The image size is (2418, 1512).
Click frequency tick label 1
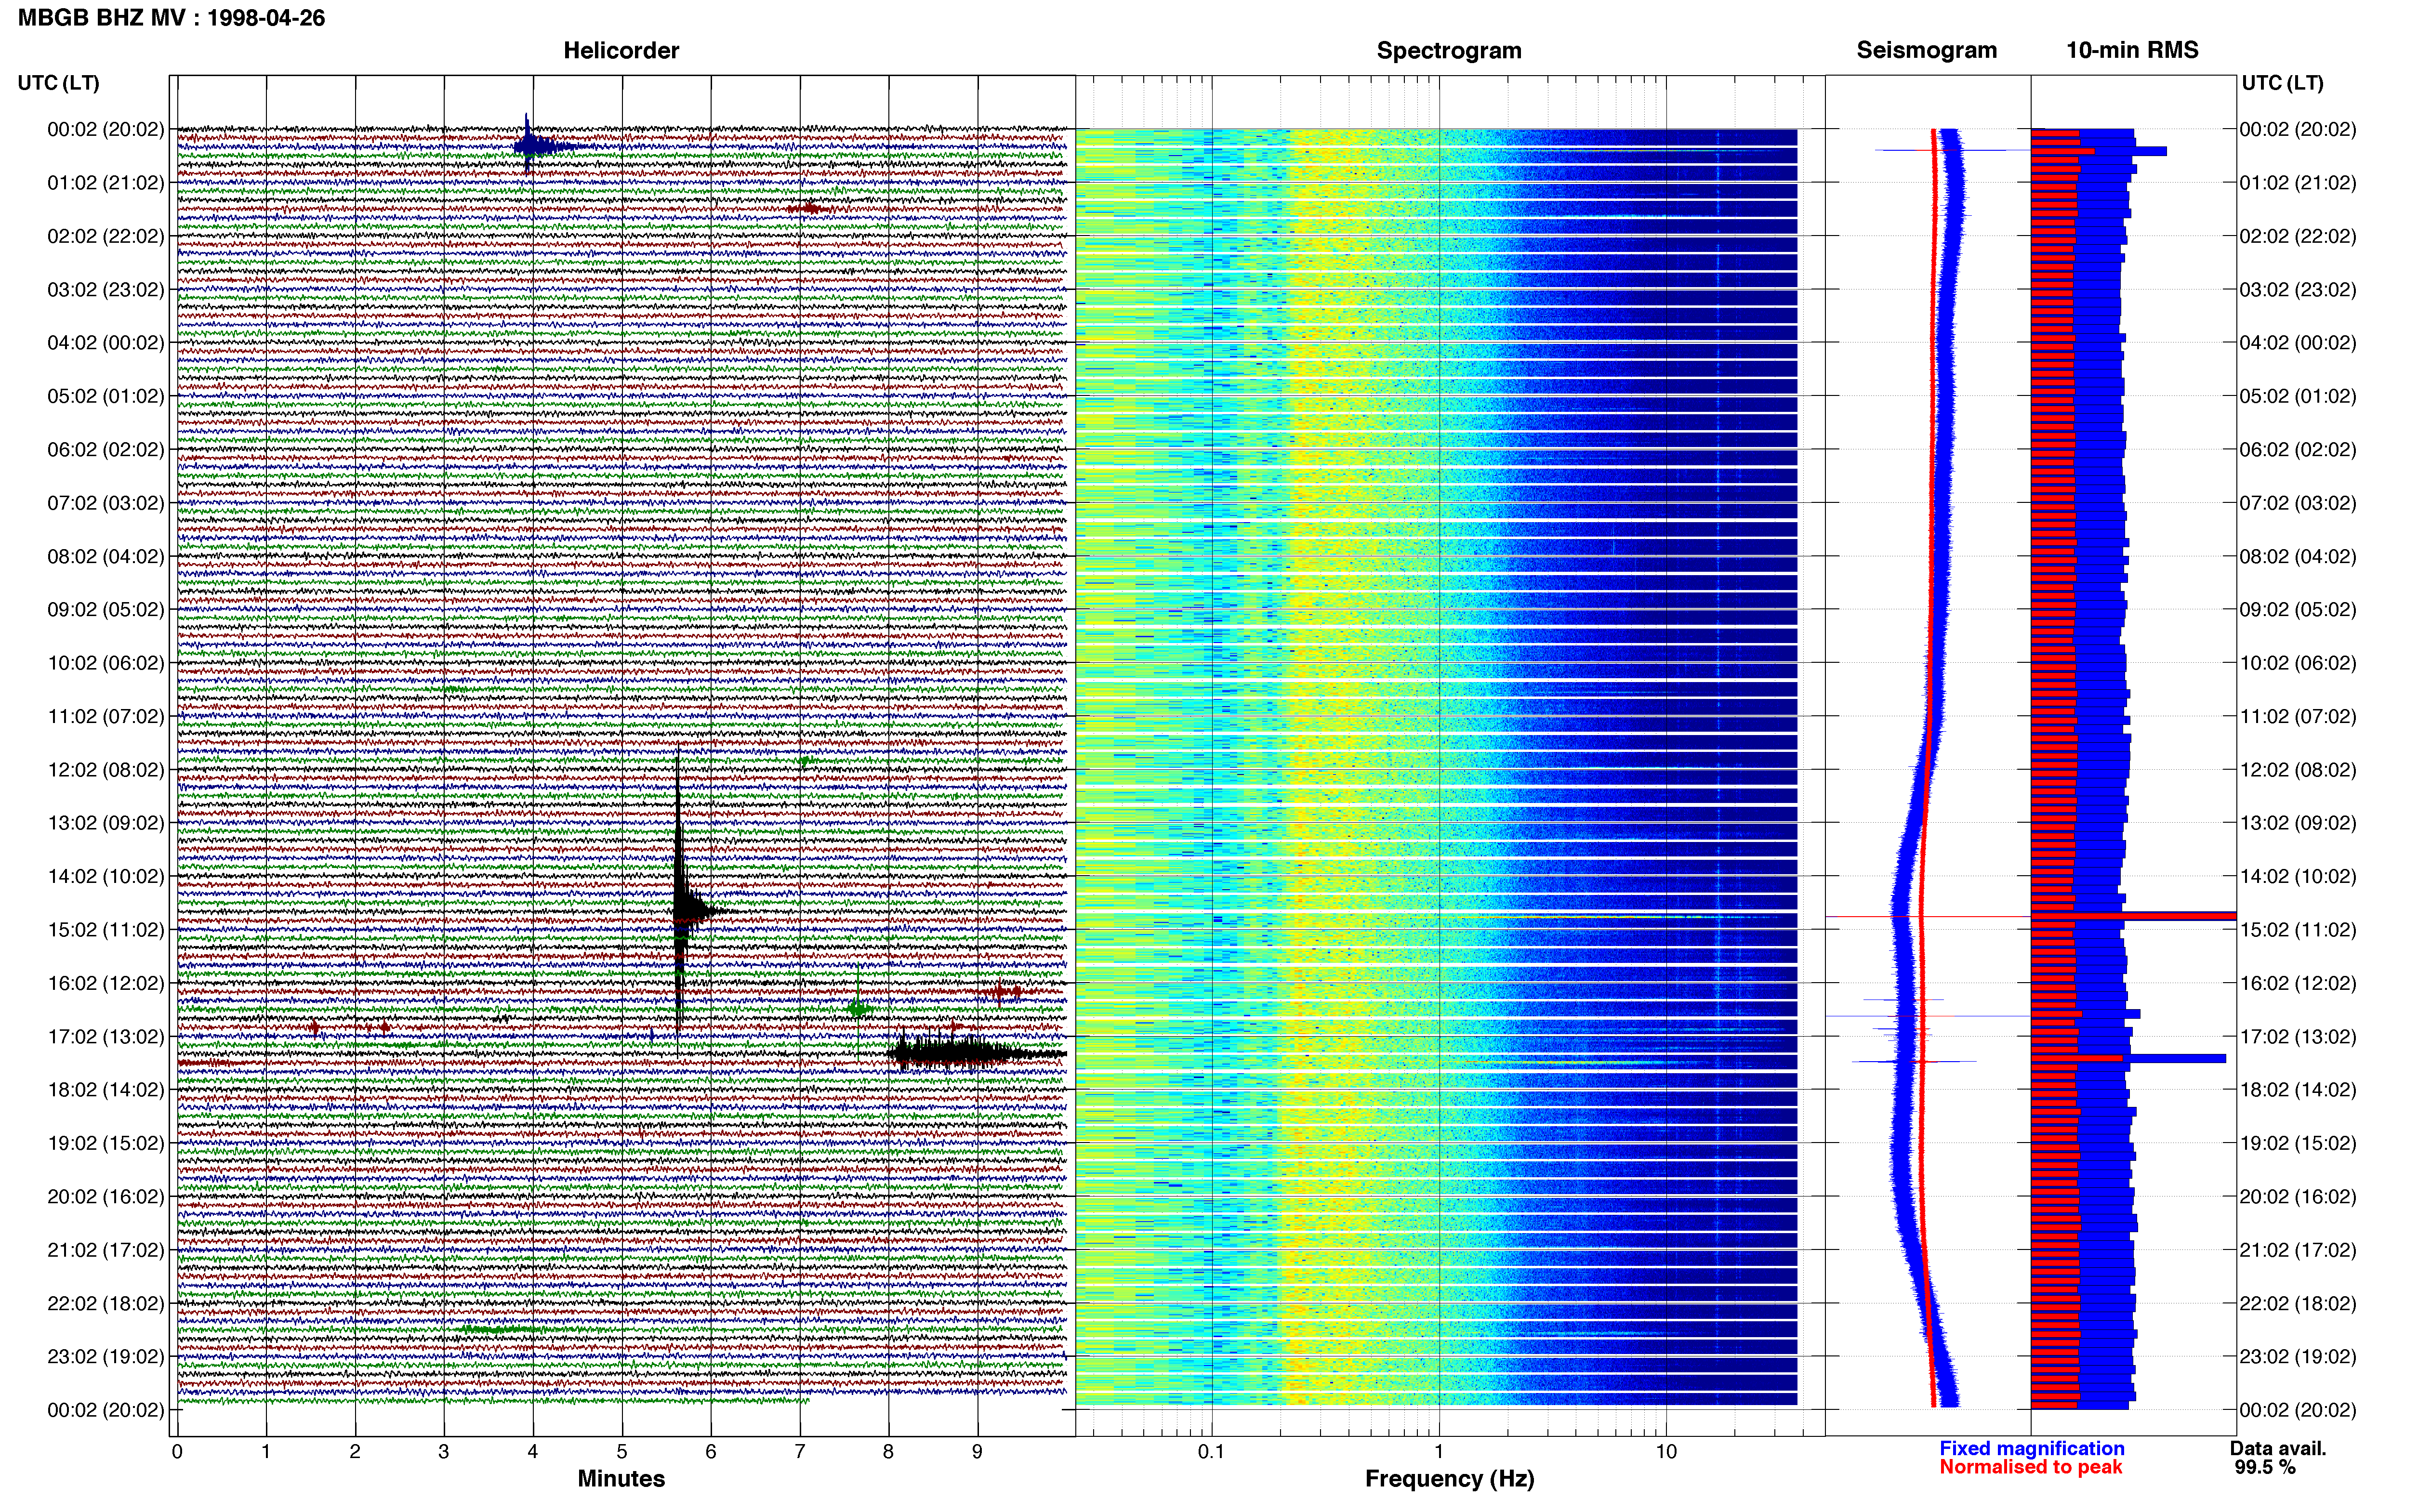(1439, 1452)
